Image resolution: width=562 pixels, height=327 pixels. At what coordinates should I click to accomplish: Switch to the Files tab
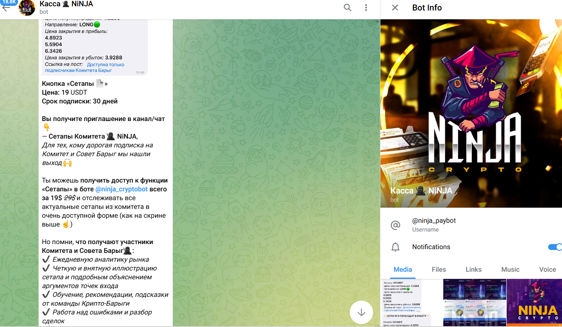click(x=439, y=270)
